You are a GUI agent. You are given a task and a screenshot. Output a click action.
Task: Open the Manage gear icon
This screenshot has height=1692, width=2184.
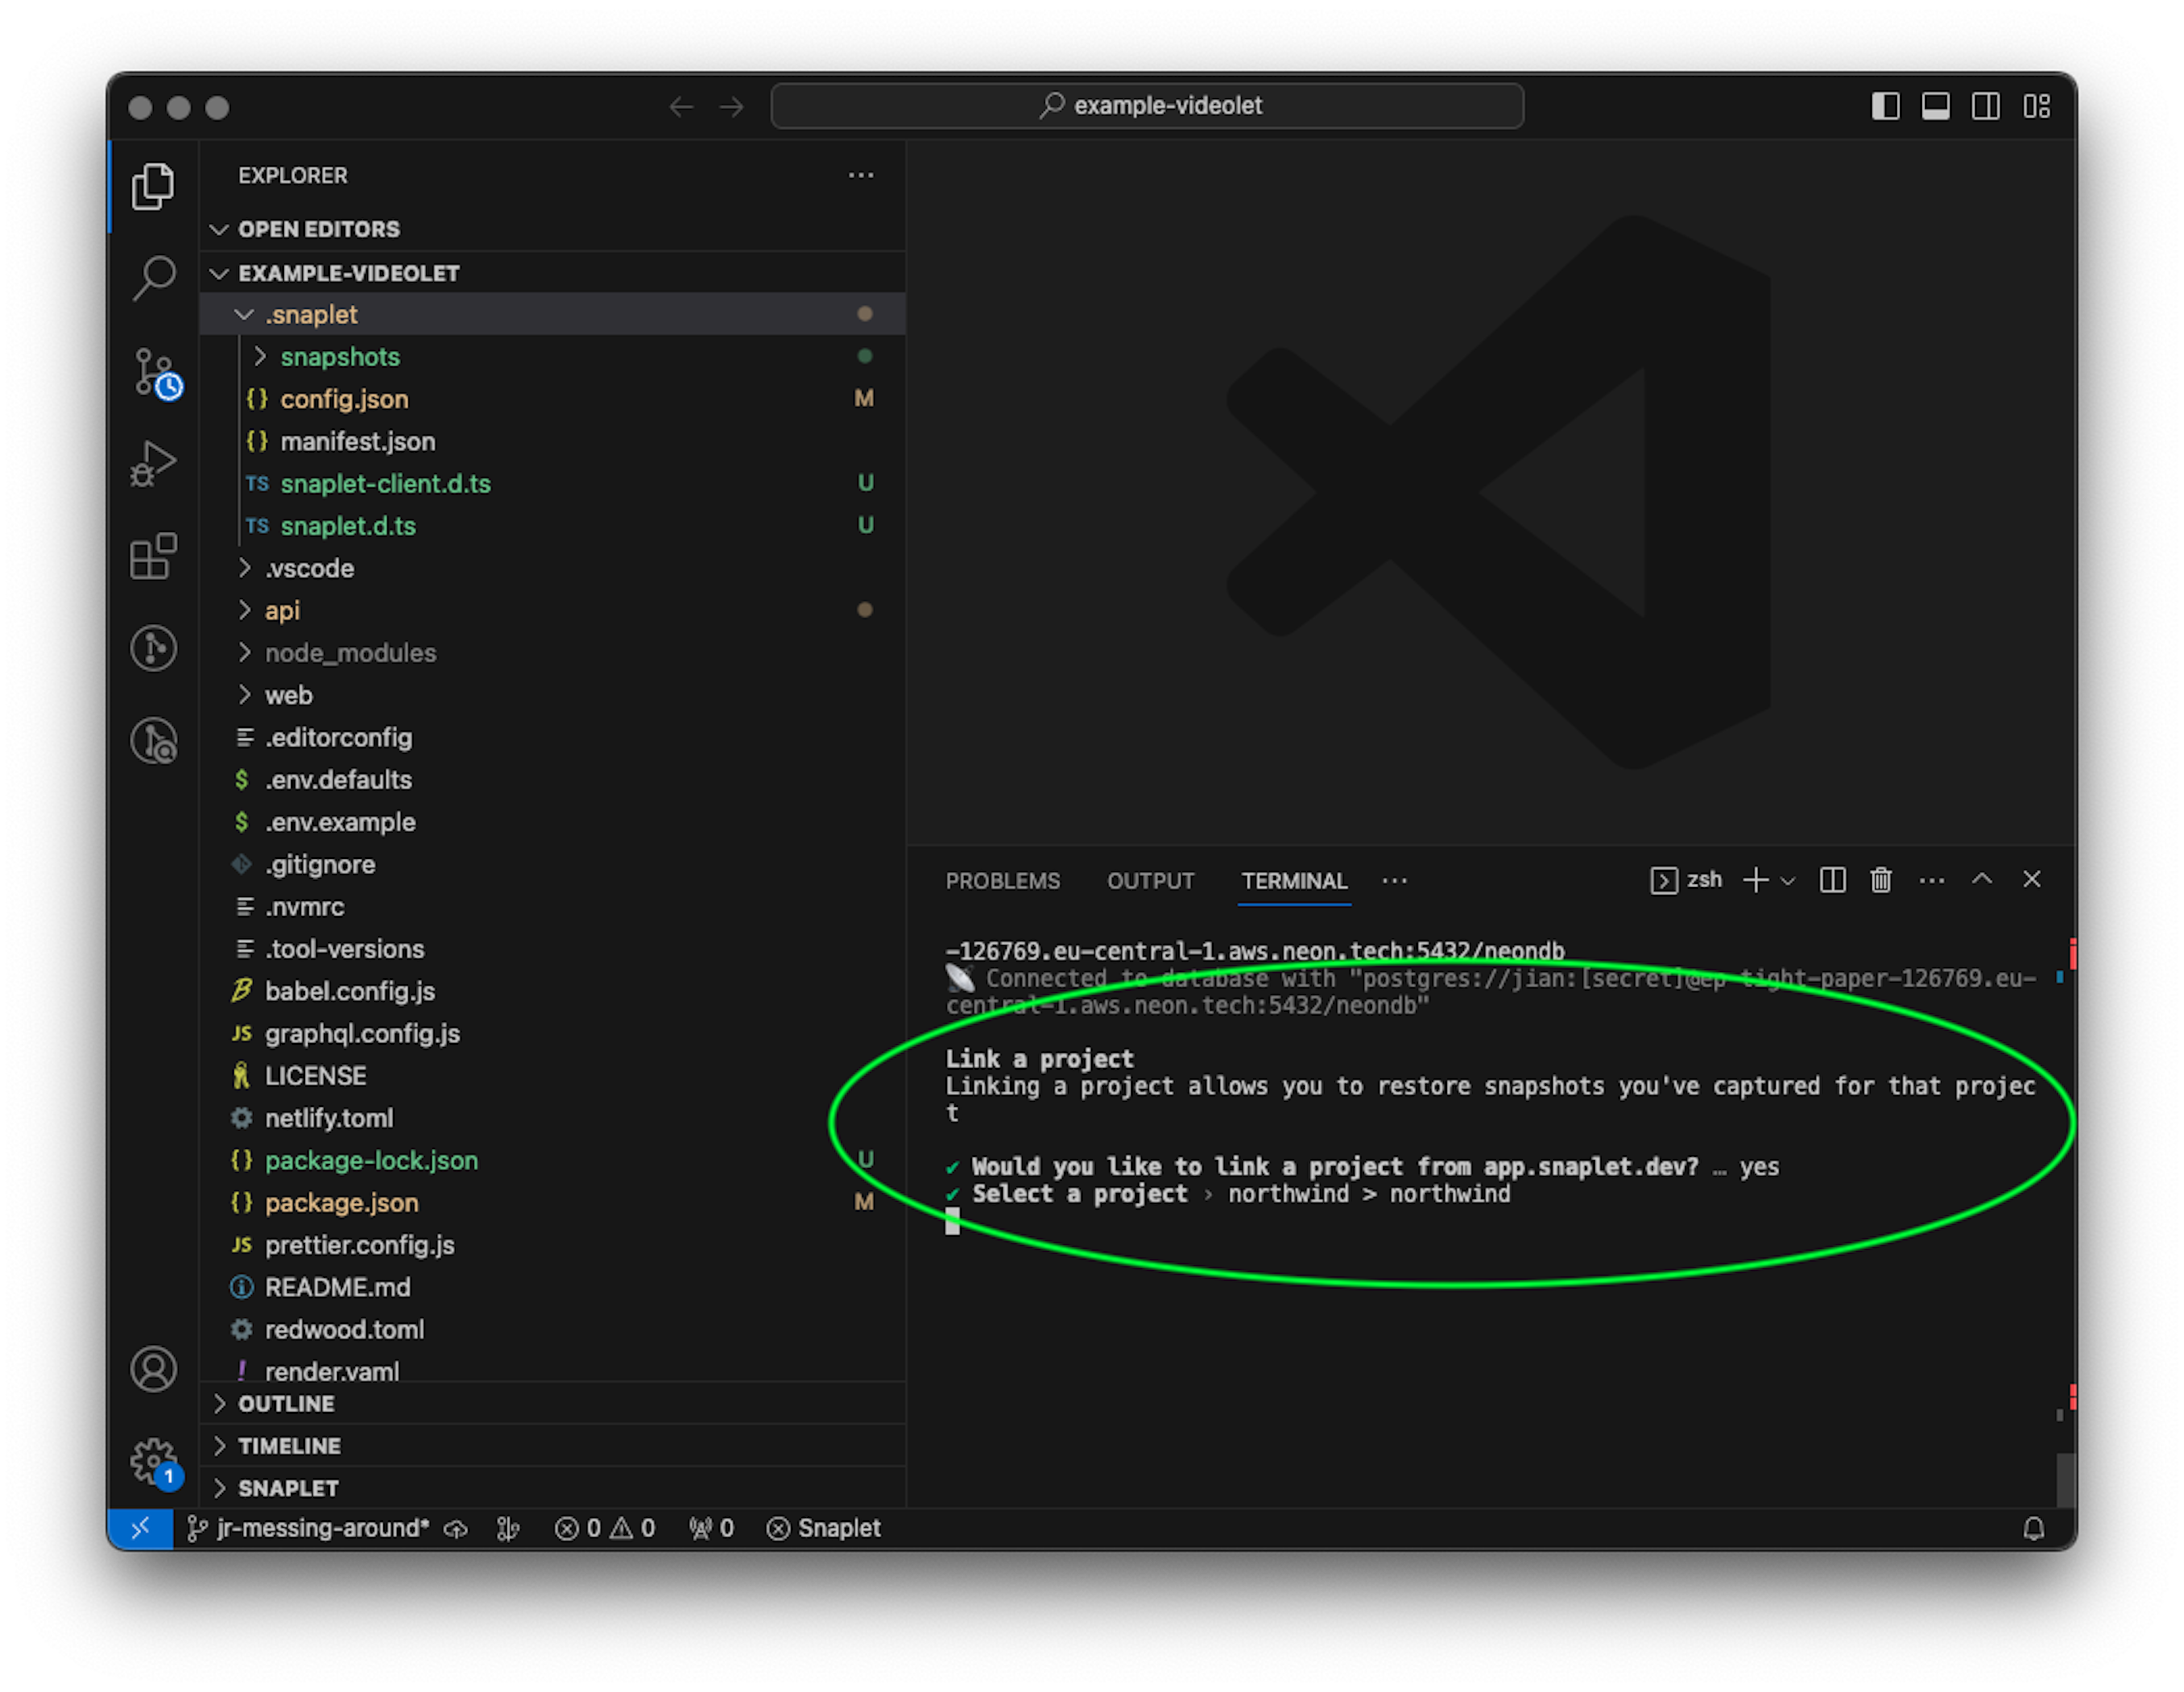[155, 1463]
